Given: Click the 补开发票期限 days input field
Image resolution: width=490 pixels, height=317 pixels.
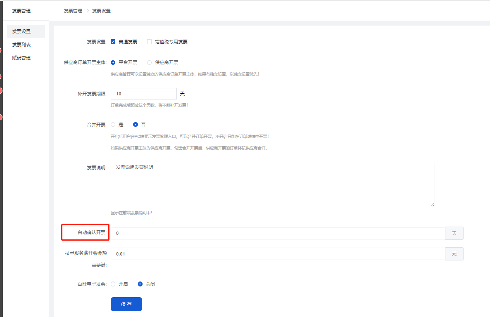Looking at the screenshot, I should coord(143,94).
